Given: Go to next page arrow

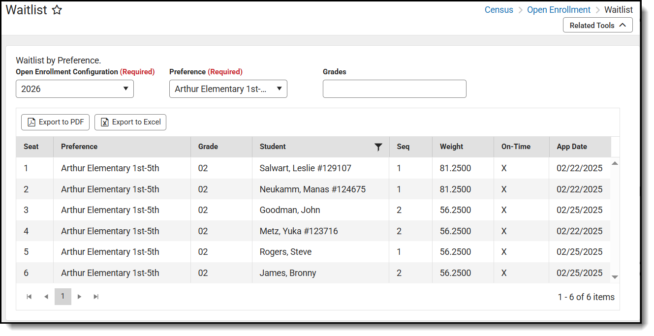Looking at the screenshot, I should tap(80, 297).
